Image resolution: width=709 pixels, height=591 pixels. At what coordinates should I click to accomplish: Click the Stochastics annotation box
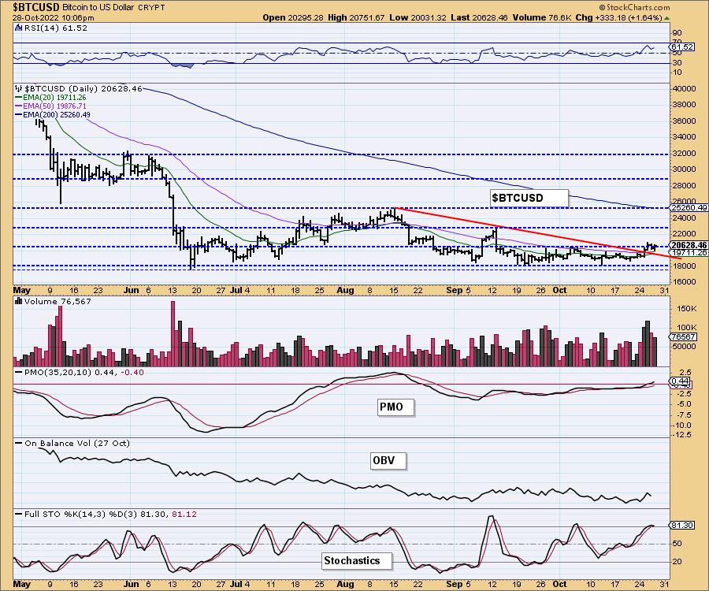click(x=356, y=561)
